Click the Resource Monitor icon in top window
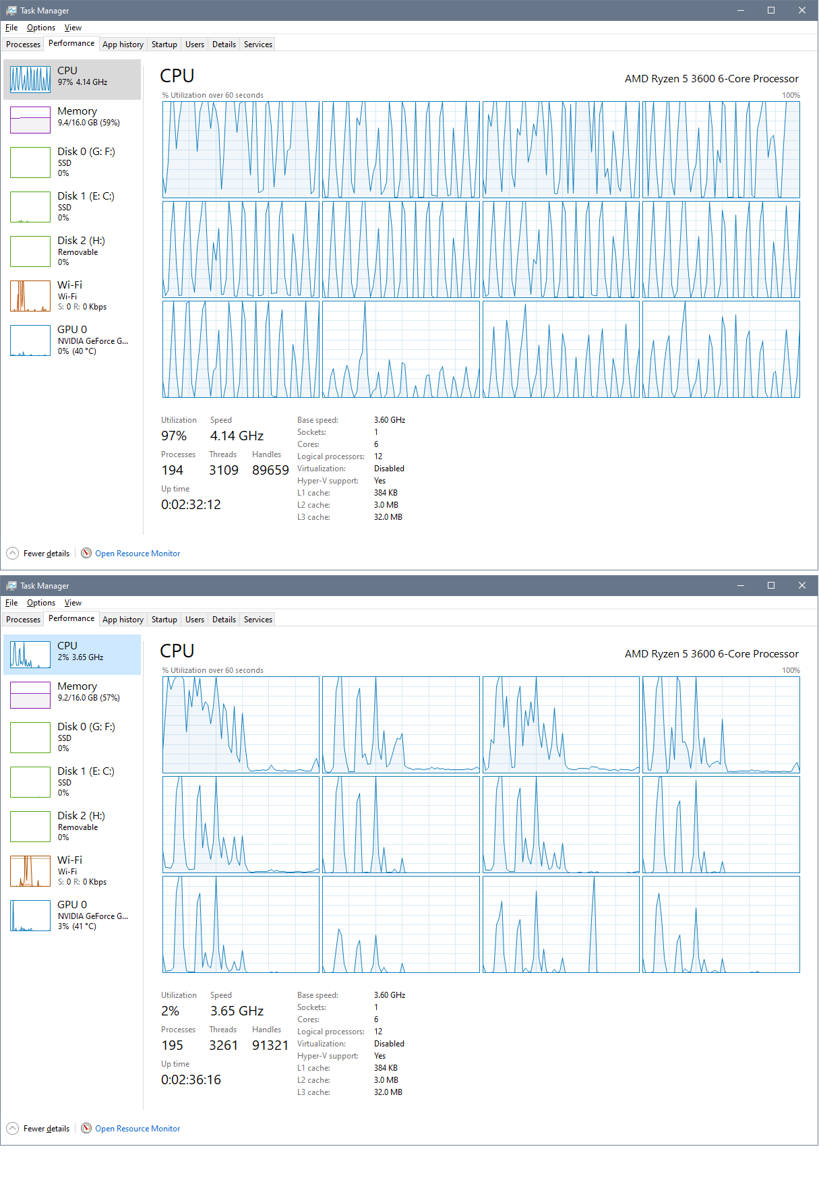This screenshot has width=819, height=1184. [x=86, y=553]
